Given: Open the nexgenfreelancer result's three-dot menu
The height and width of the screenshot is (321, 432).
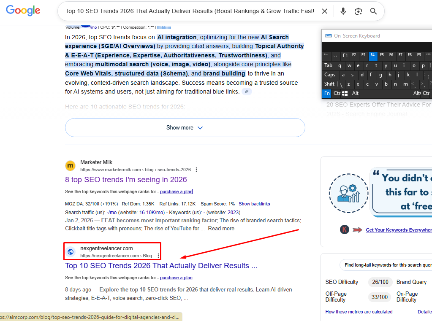Looking at the screenshot, I should pos(158,256).
